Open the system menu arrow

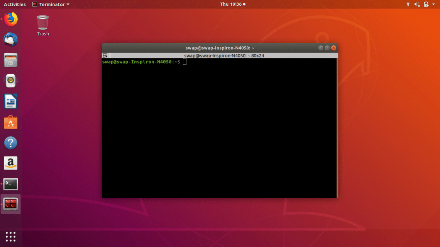point(434,4)
